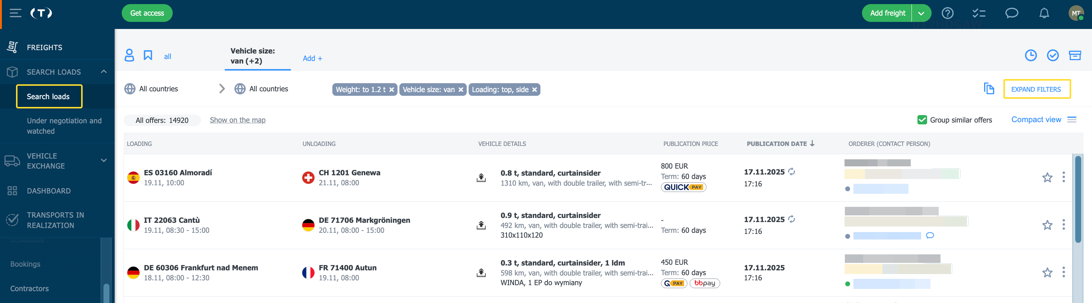Image resolution: width=1092 pixels, height=303 pixels.
Task: Click the offers list vertical scrollbar
Action: (1077, 200)
